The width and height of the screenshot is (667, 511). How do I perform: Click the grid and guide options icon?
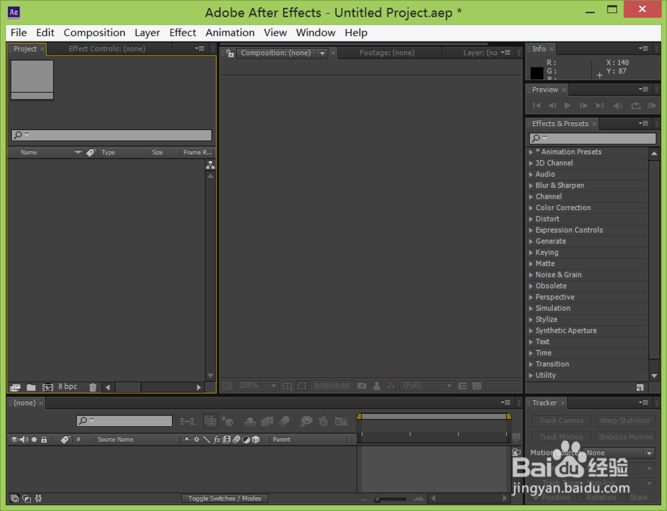[x=287, y=386]
